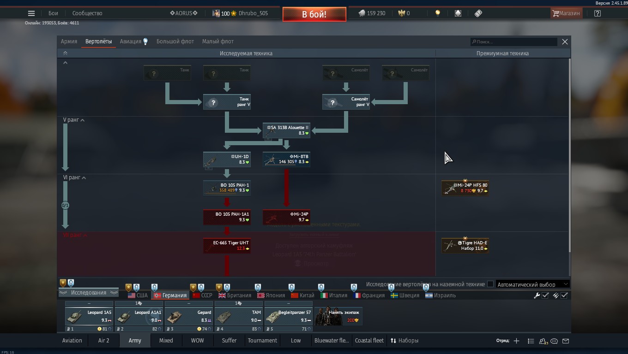Select the UH-1D helicopter
The width and height of the screenshot is (628, 354).
point(227,159)
